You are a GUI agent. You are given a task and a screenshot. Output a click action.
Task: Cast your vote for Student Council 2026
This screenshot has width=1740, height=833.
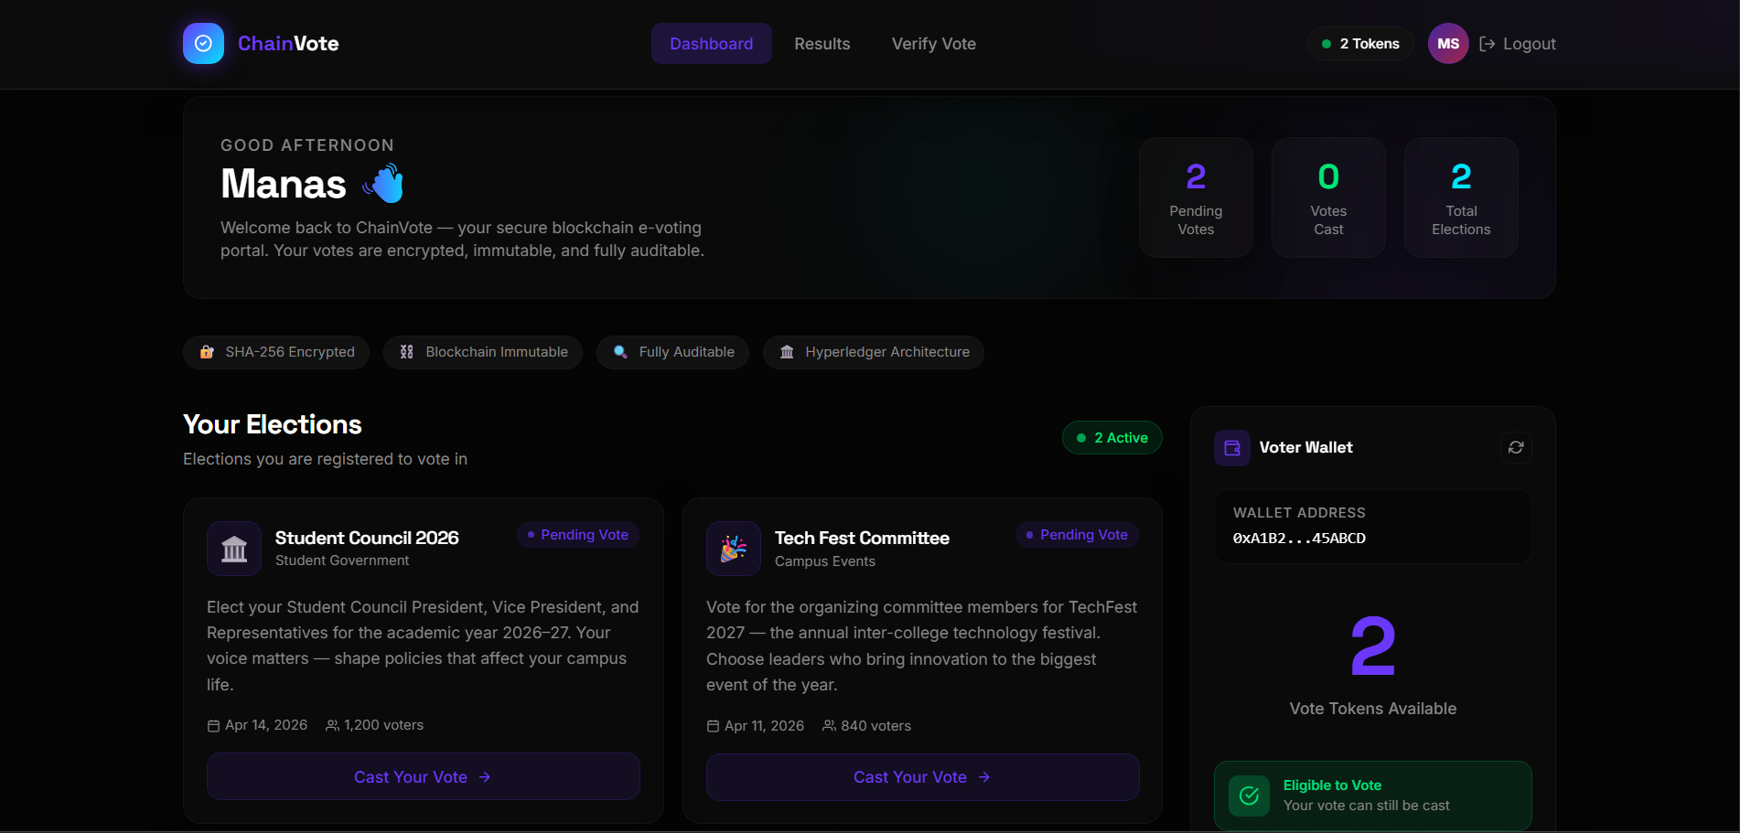coord(423,776)
